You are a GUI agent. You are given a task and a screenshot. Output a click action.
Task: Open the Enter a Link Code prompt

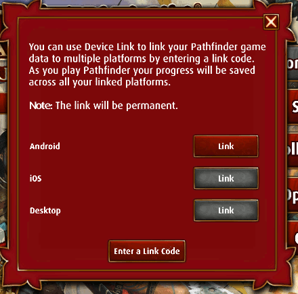tap(147, 251)
